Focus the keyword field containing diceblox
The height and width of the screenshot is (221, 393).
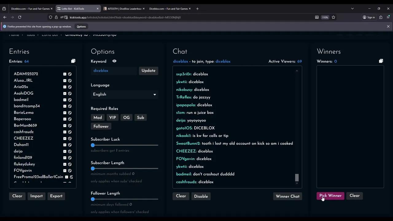114,71
